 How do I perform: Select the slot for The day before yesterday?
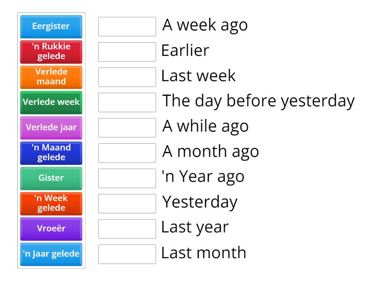127,103
